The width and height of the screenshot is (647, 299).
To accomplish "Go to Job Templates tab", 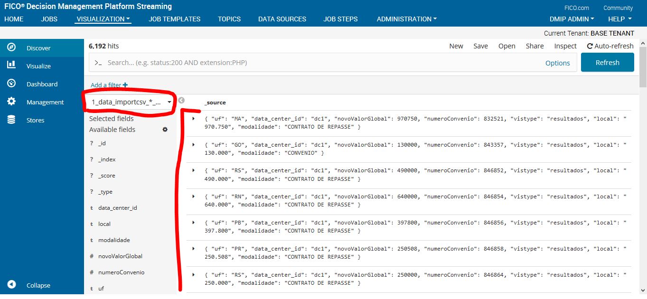I will 174,19.
